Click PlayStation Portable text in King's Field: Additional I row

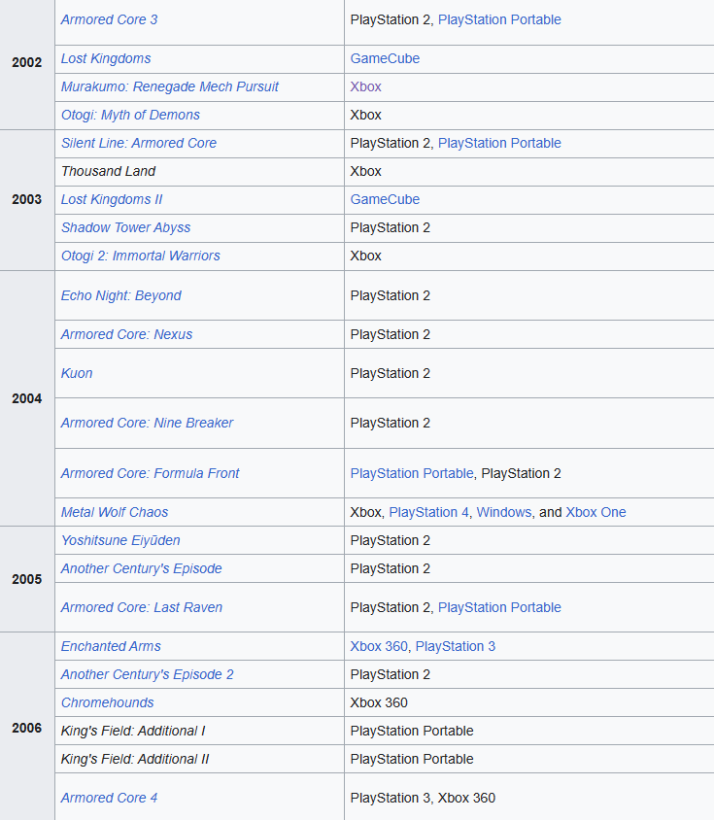412,732
